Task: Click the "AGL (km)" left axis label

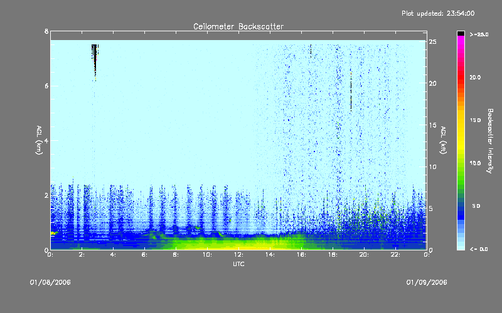Action: click(39, 140)
